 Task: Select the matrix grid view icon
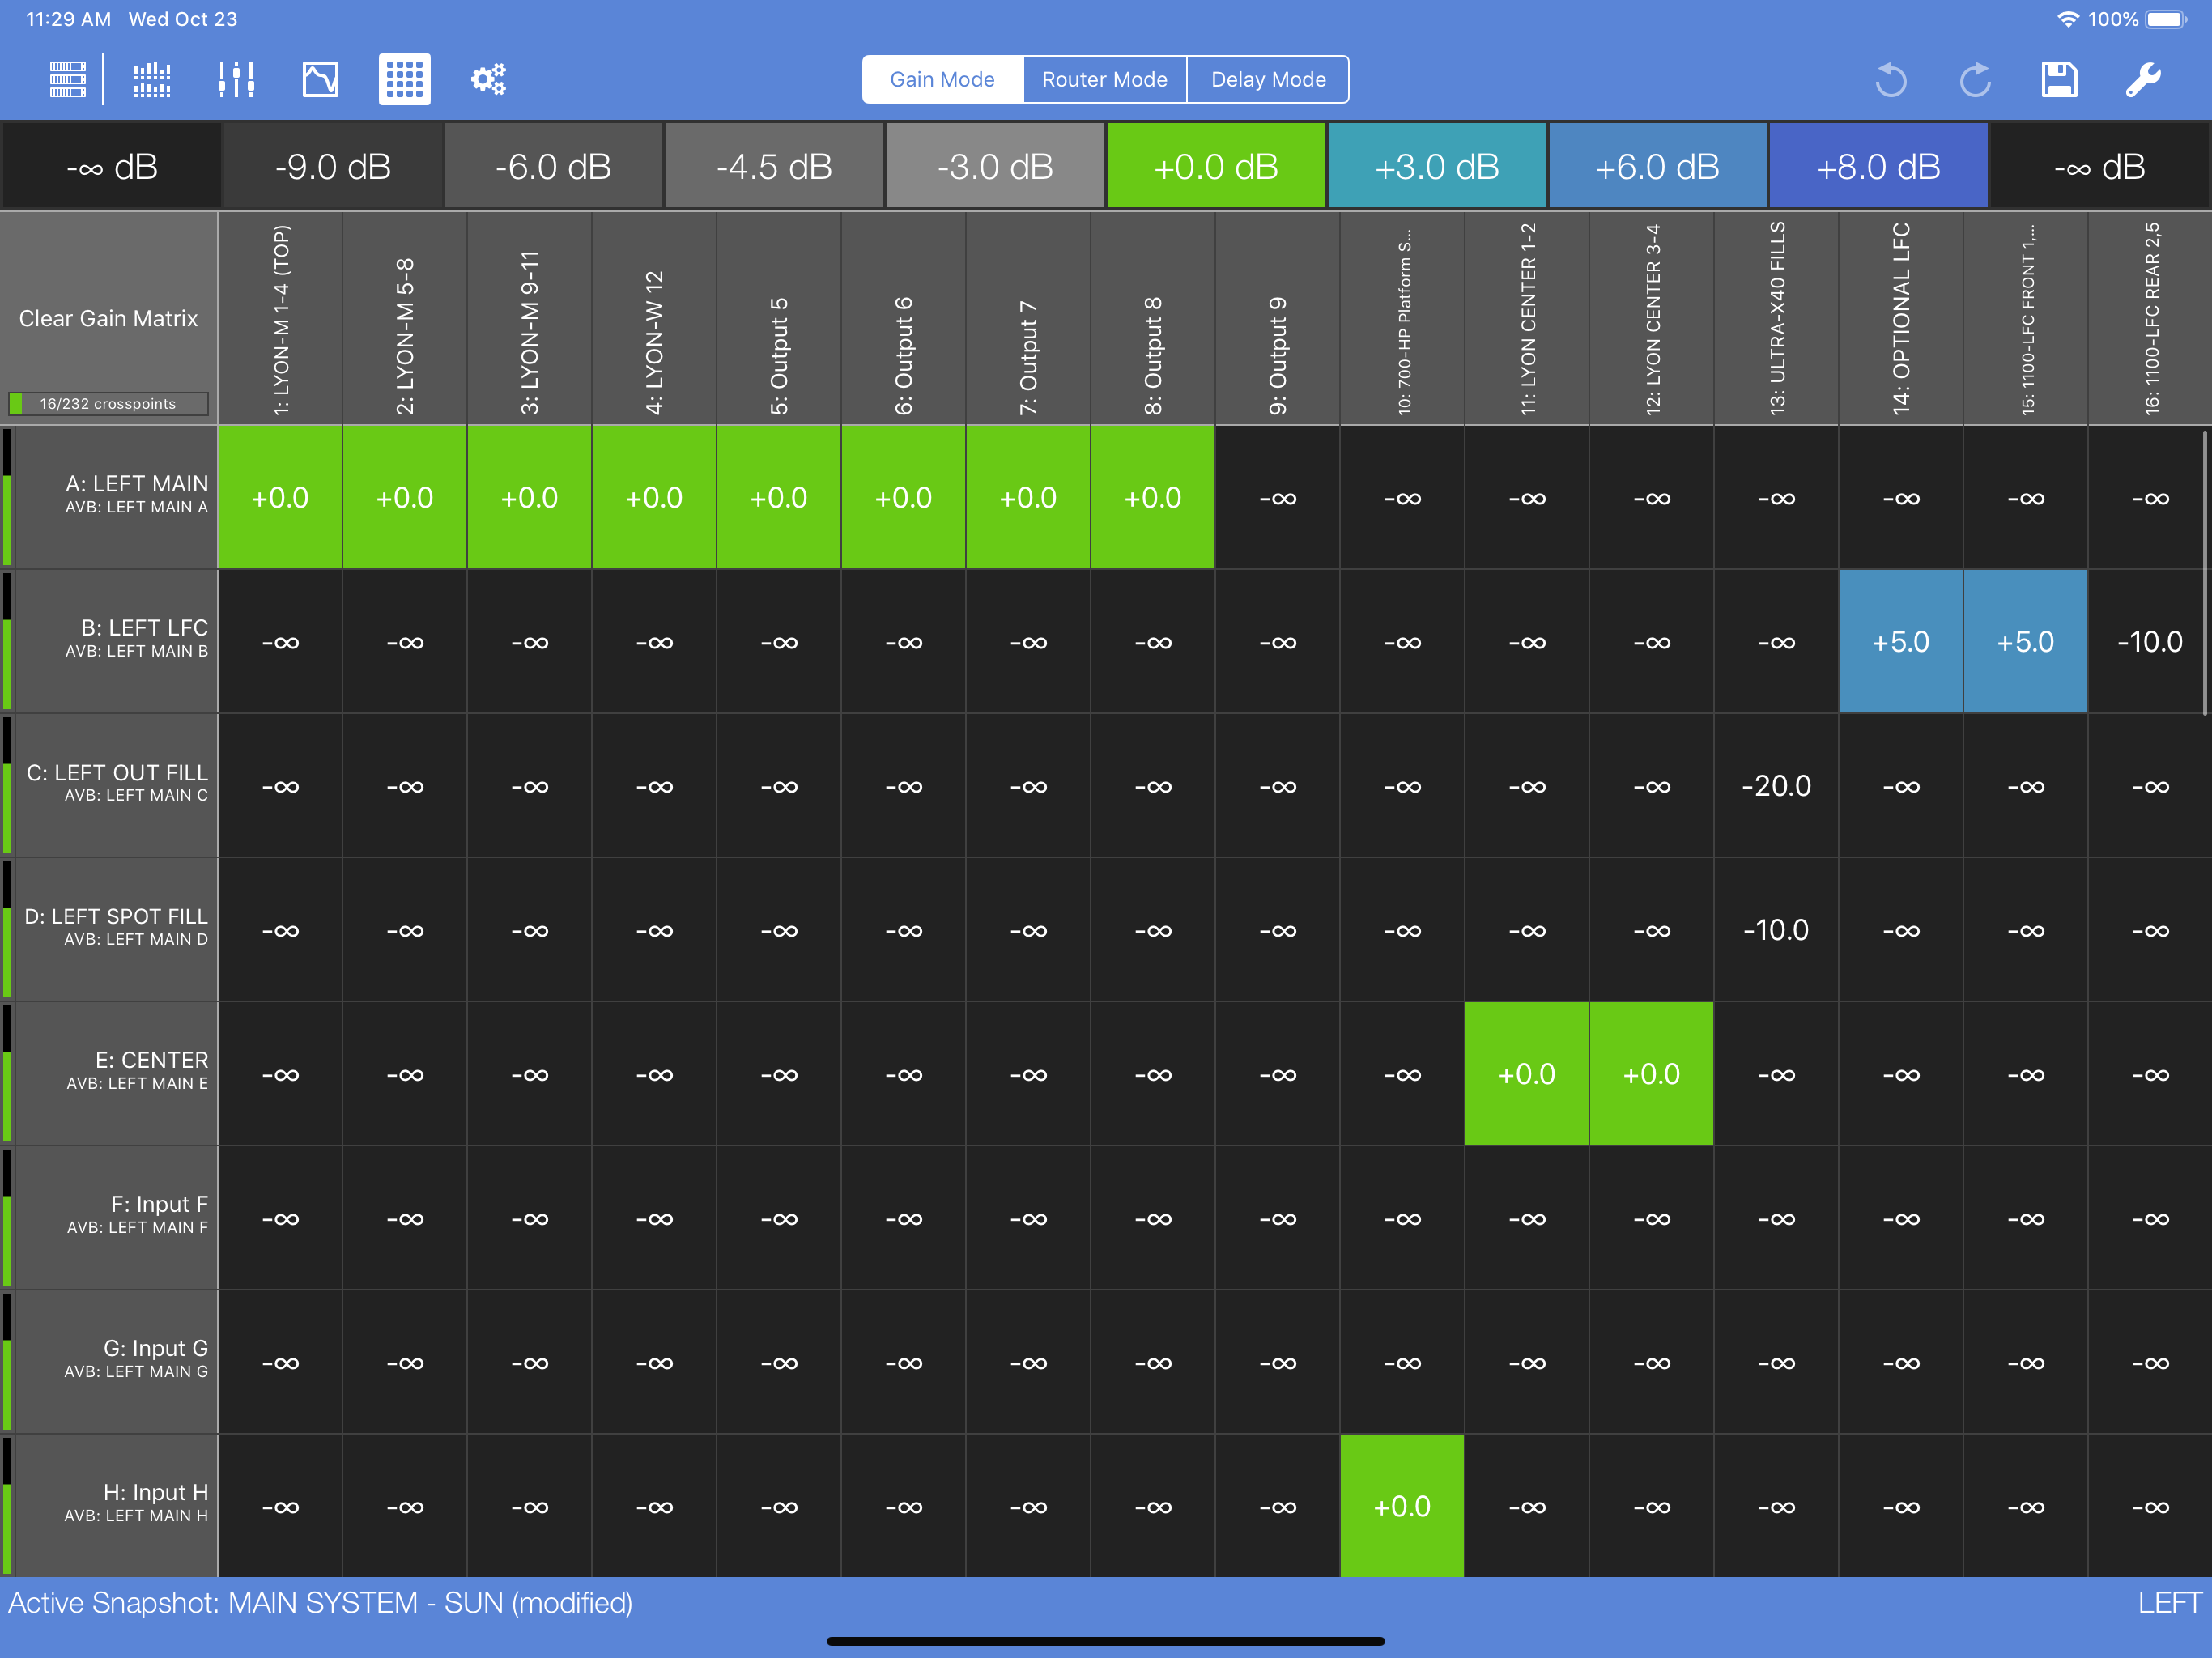(404, 79)
